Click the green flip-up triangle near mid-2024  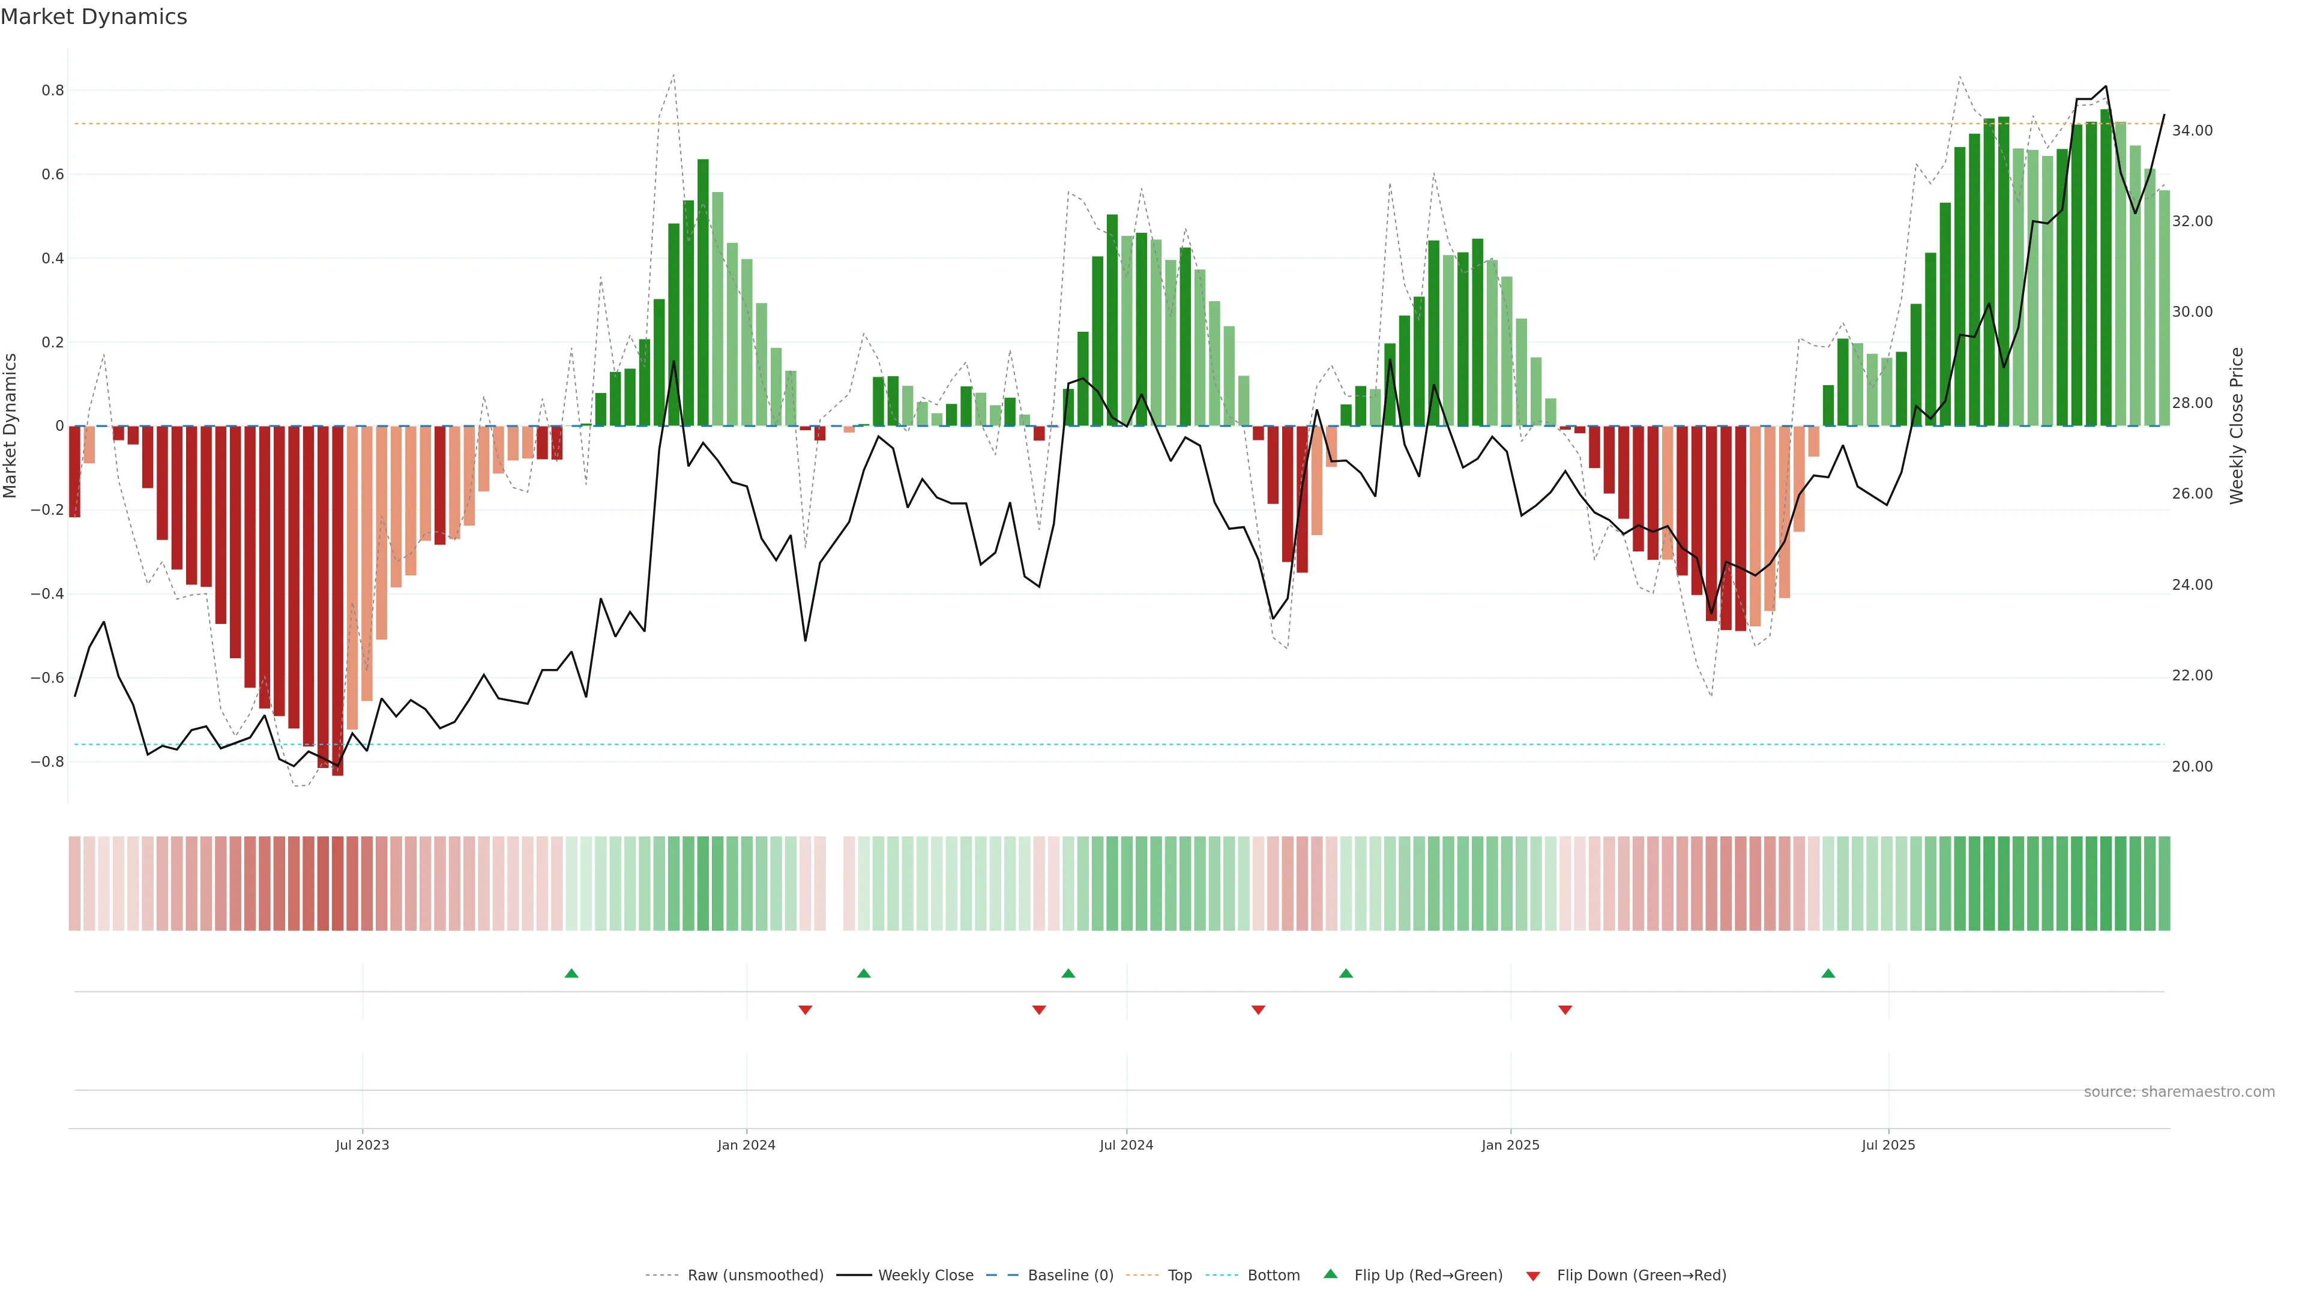1068,973
